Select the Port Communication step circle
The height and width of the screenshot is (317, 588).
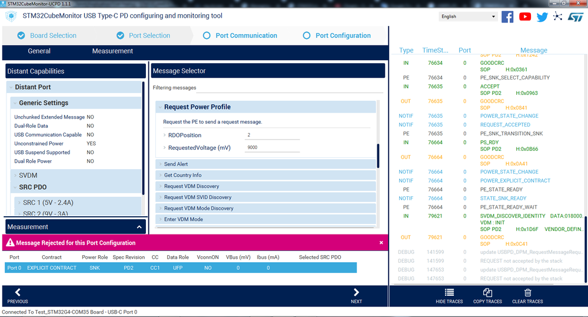[x=207, y=35]
